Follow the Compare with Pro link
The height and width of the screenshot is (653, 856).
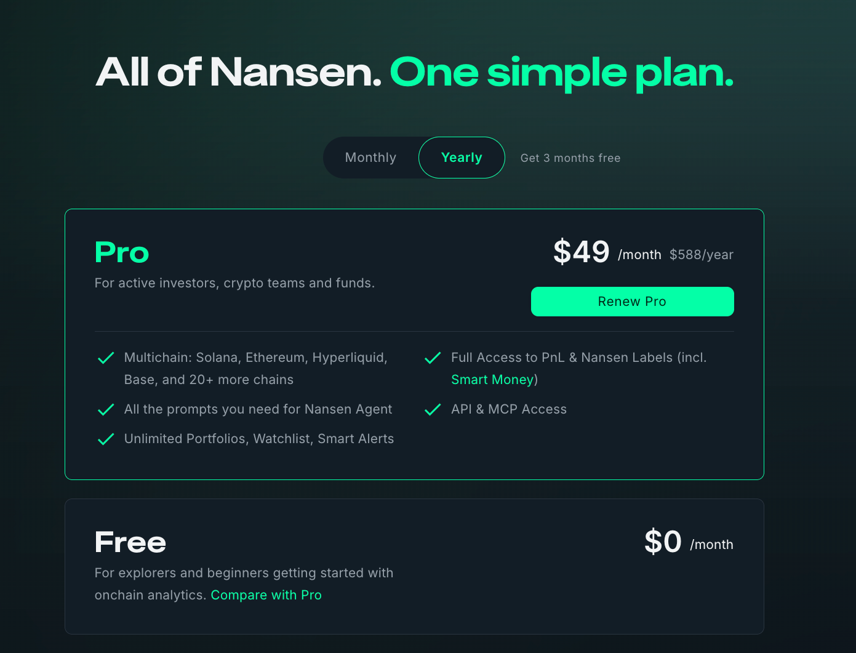point(266,595)
